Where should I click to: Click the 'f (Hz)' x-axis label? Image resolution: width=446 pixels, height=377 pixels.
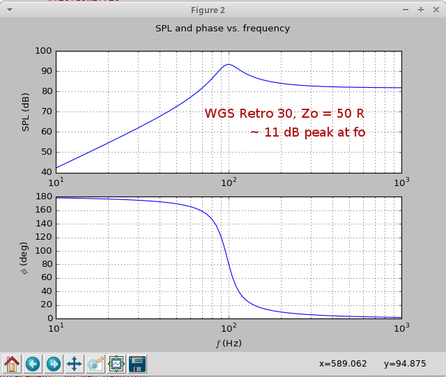[229, 344]
